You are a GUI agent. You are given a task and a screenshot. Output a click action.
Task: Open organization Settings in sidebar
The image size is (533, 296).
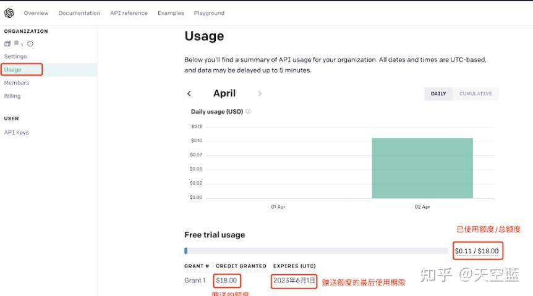point(15,57)
